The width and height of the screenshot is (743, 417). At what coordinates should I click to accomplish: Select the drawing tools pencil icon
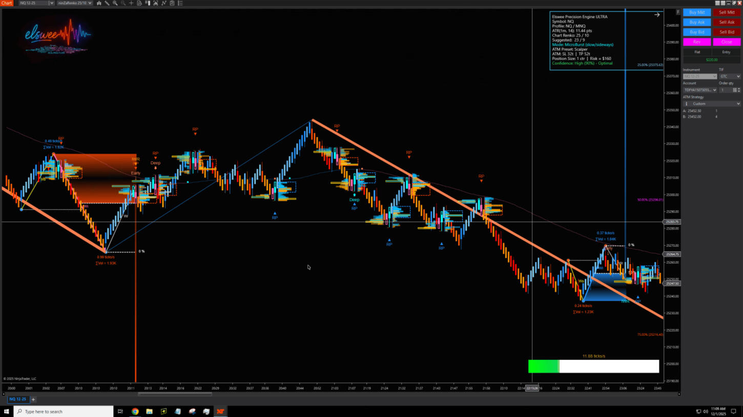(107, 3)
